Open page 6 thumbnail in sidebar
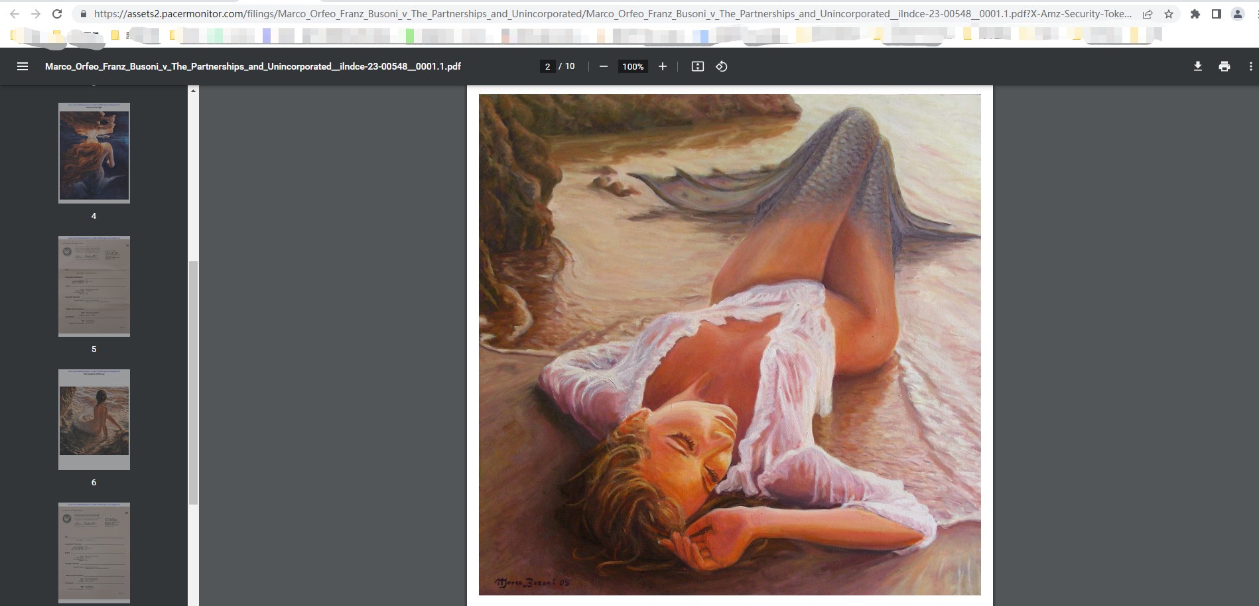 click(x=94, y=420)
